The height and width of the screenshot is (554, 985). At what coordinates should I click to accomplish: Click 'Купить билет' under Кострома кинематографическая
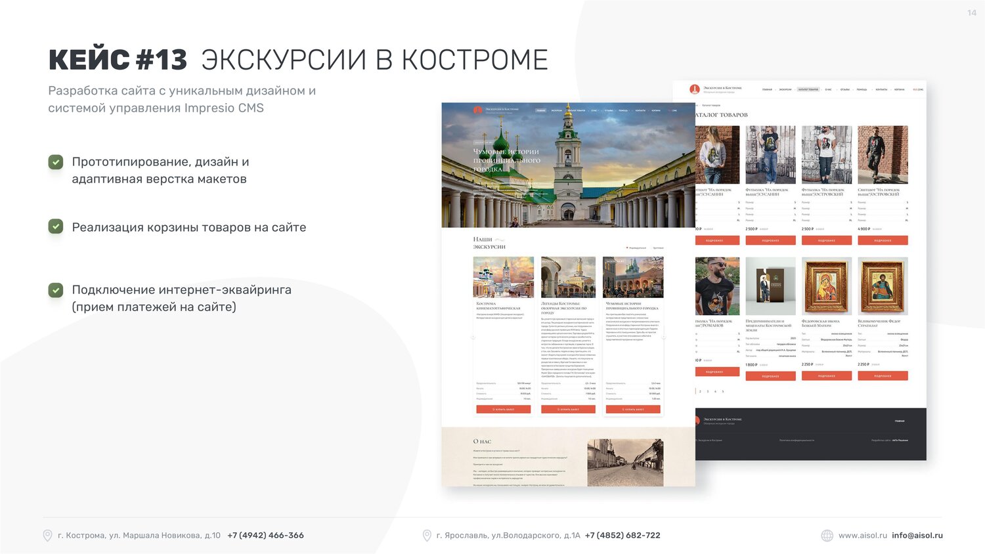(504, 409)
